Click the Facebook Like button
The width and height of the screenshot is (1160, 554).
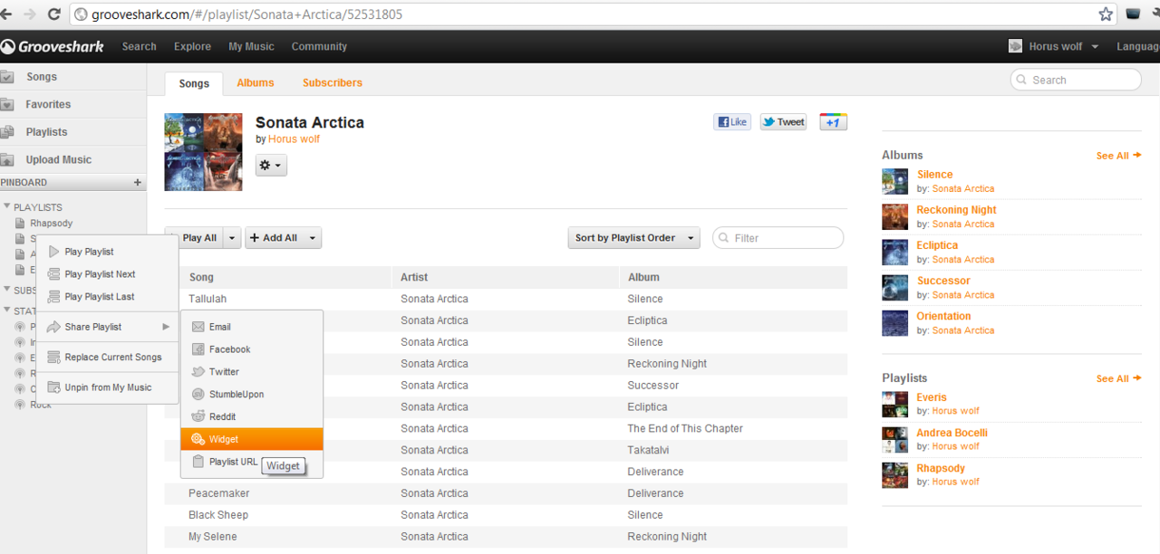[732, 122]
